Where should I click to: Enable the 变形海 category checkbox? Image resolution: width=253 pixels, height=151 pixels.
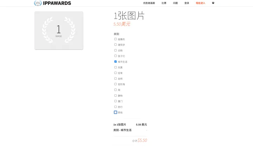pos(115,84)
